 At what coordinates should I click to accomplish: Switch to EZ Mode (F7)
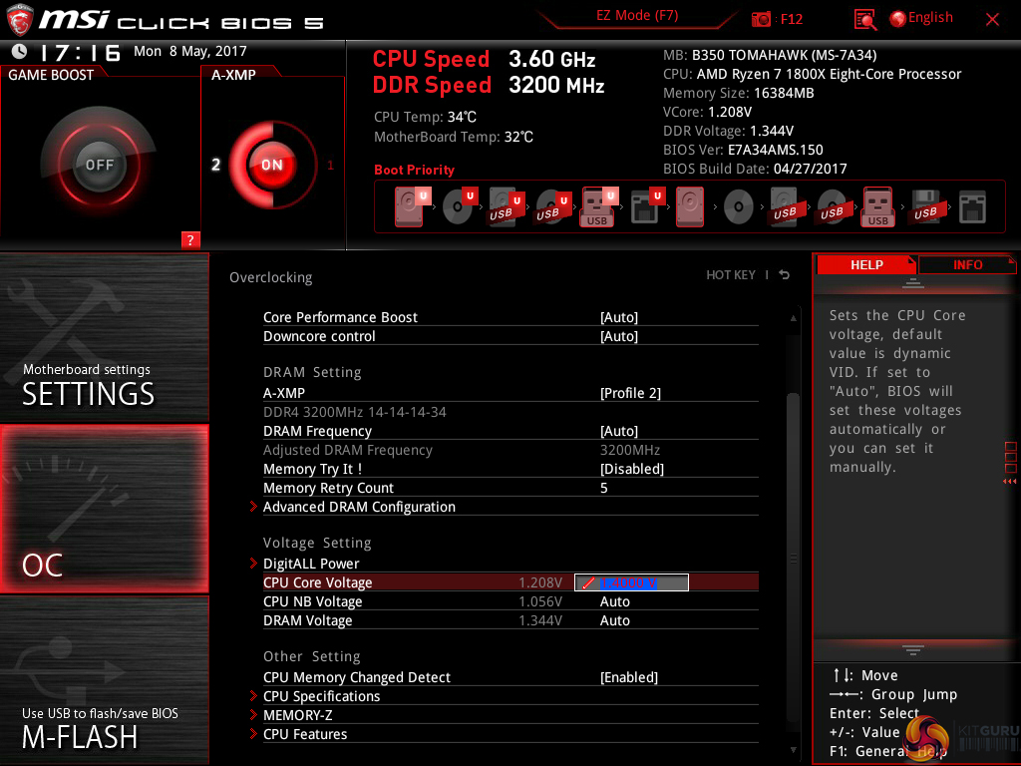click(637, 16)
